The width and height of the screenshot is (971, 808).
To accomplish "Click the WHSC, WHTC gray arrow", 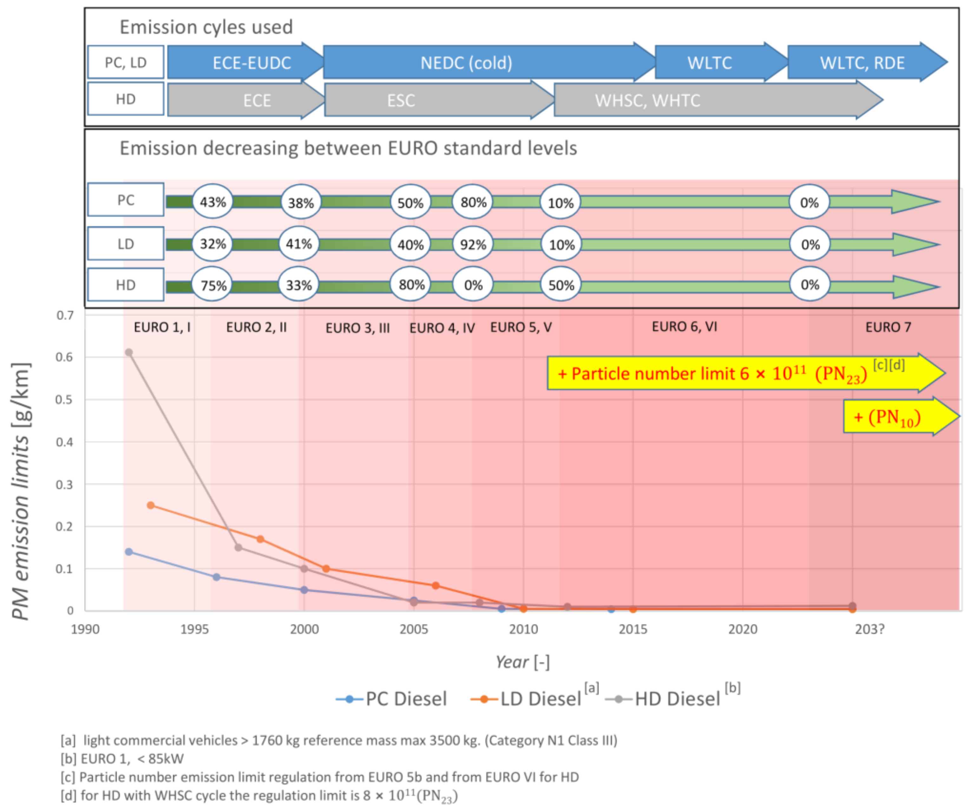I will (x=647, y=100).
